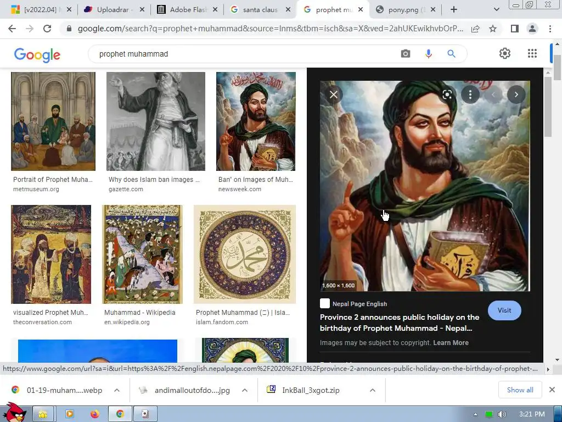Image resolution: width=562 pixels, height=422 pixels.
Task: Open 'Ban' on Images of Muh...' link
Action: click(x=256, y=180)
